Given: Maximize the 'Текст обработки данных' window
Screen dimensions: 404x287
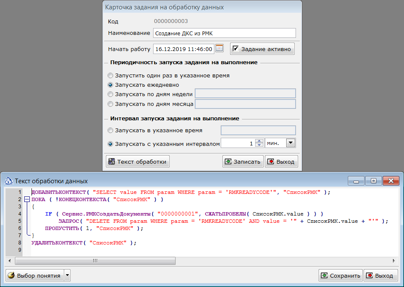Looking at the screenshot, I should (x=373, y=181).
